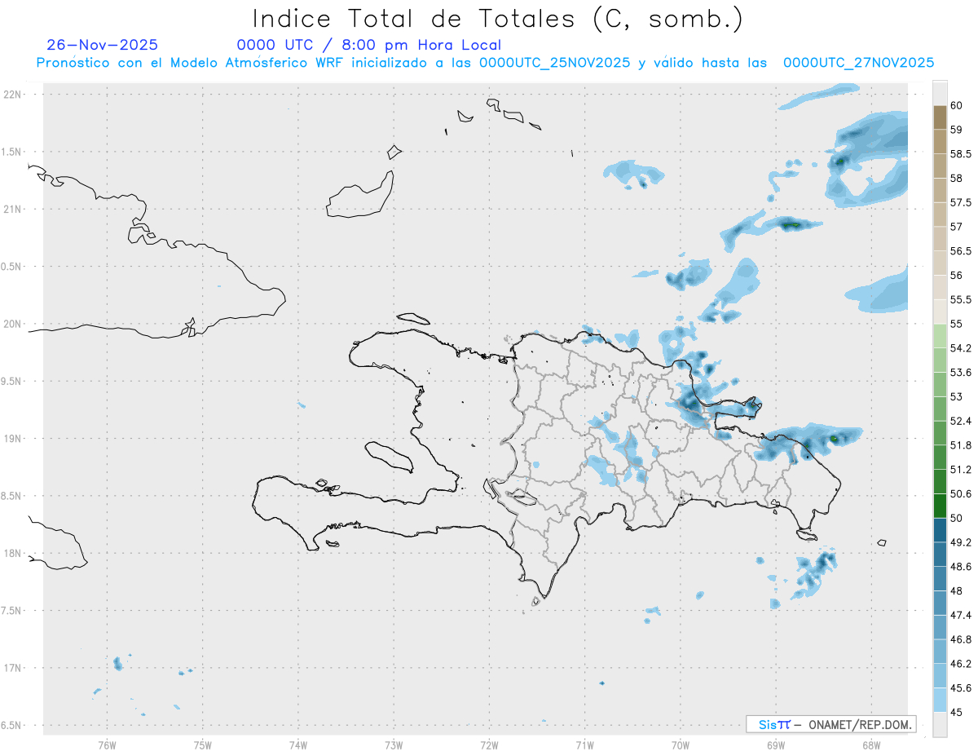Click the colorbar value label 47.4

961,616
